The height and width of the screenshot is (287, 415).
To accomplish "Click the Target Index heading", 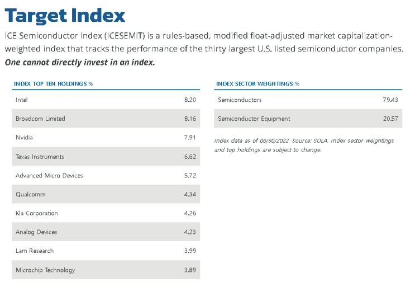I will [65, 15].
